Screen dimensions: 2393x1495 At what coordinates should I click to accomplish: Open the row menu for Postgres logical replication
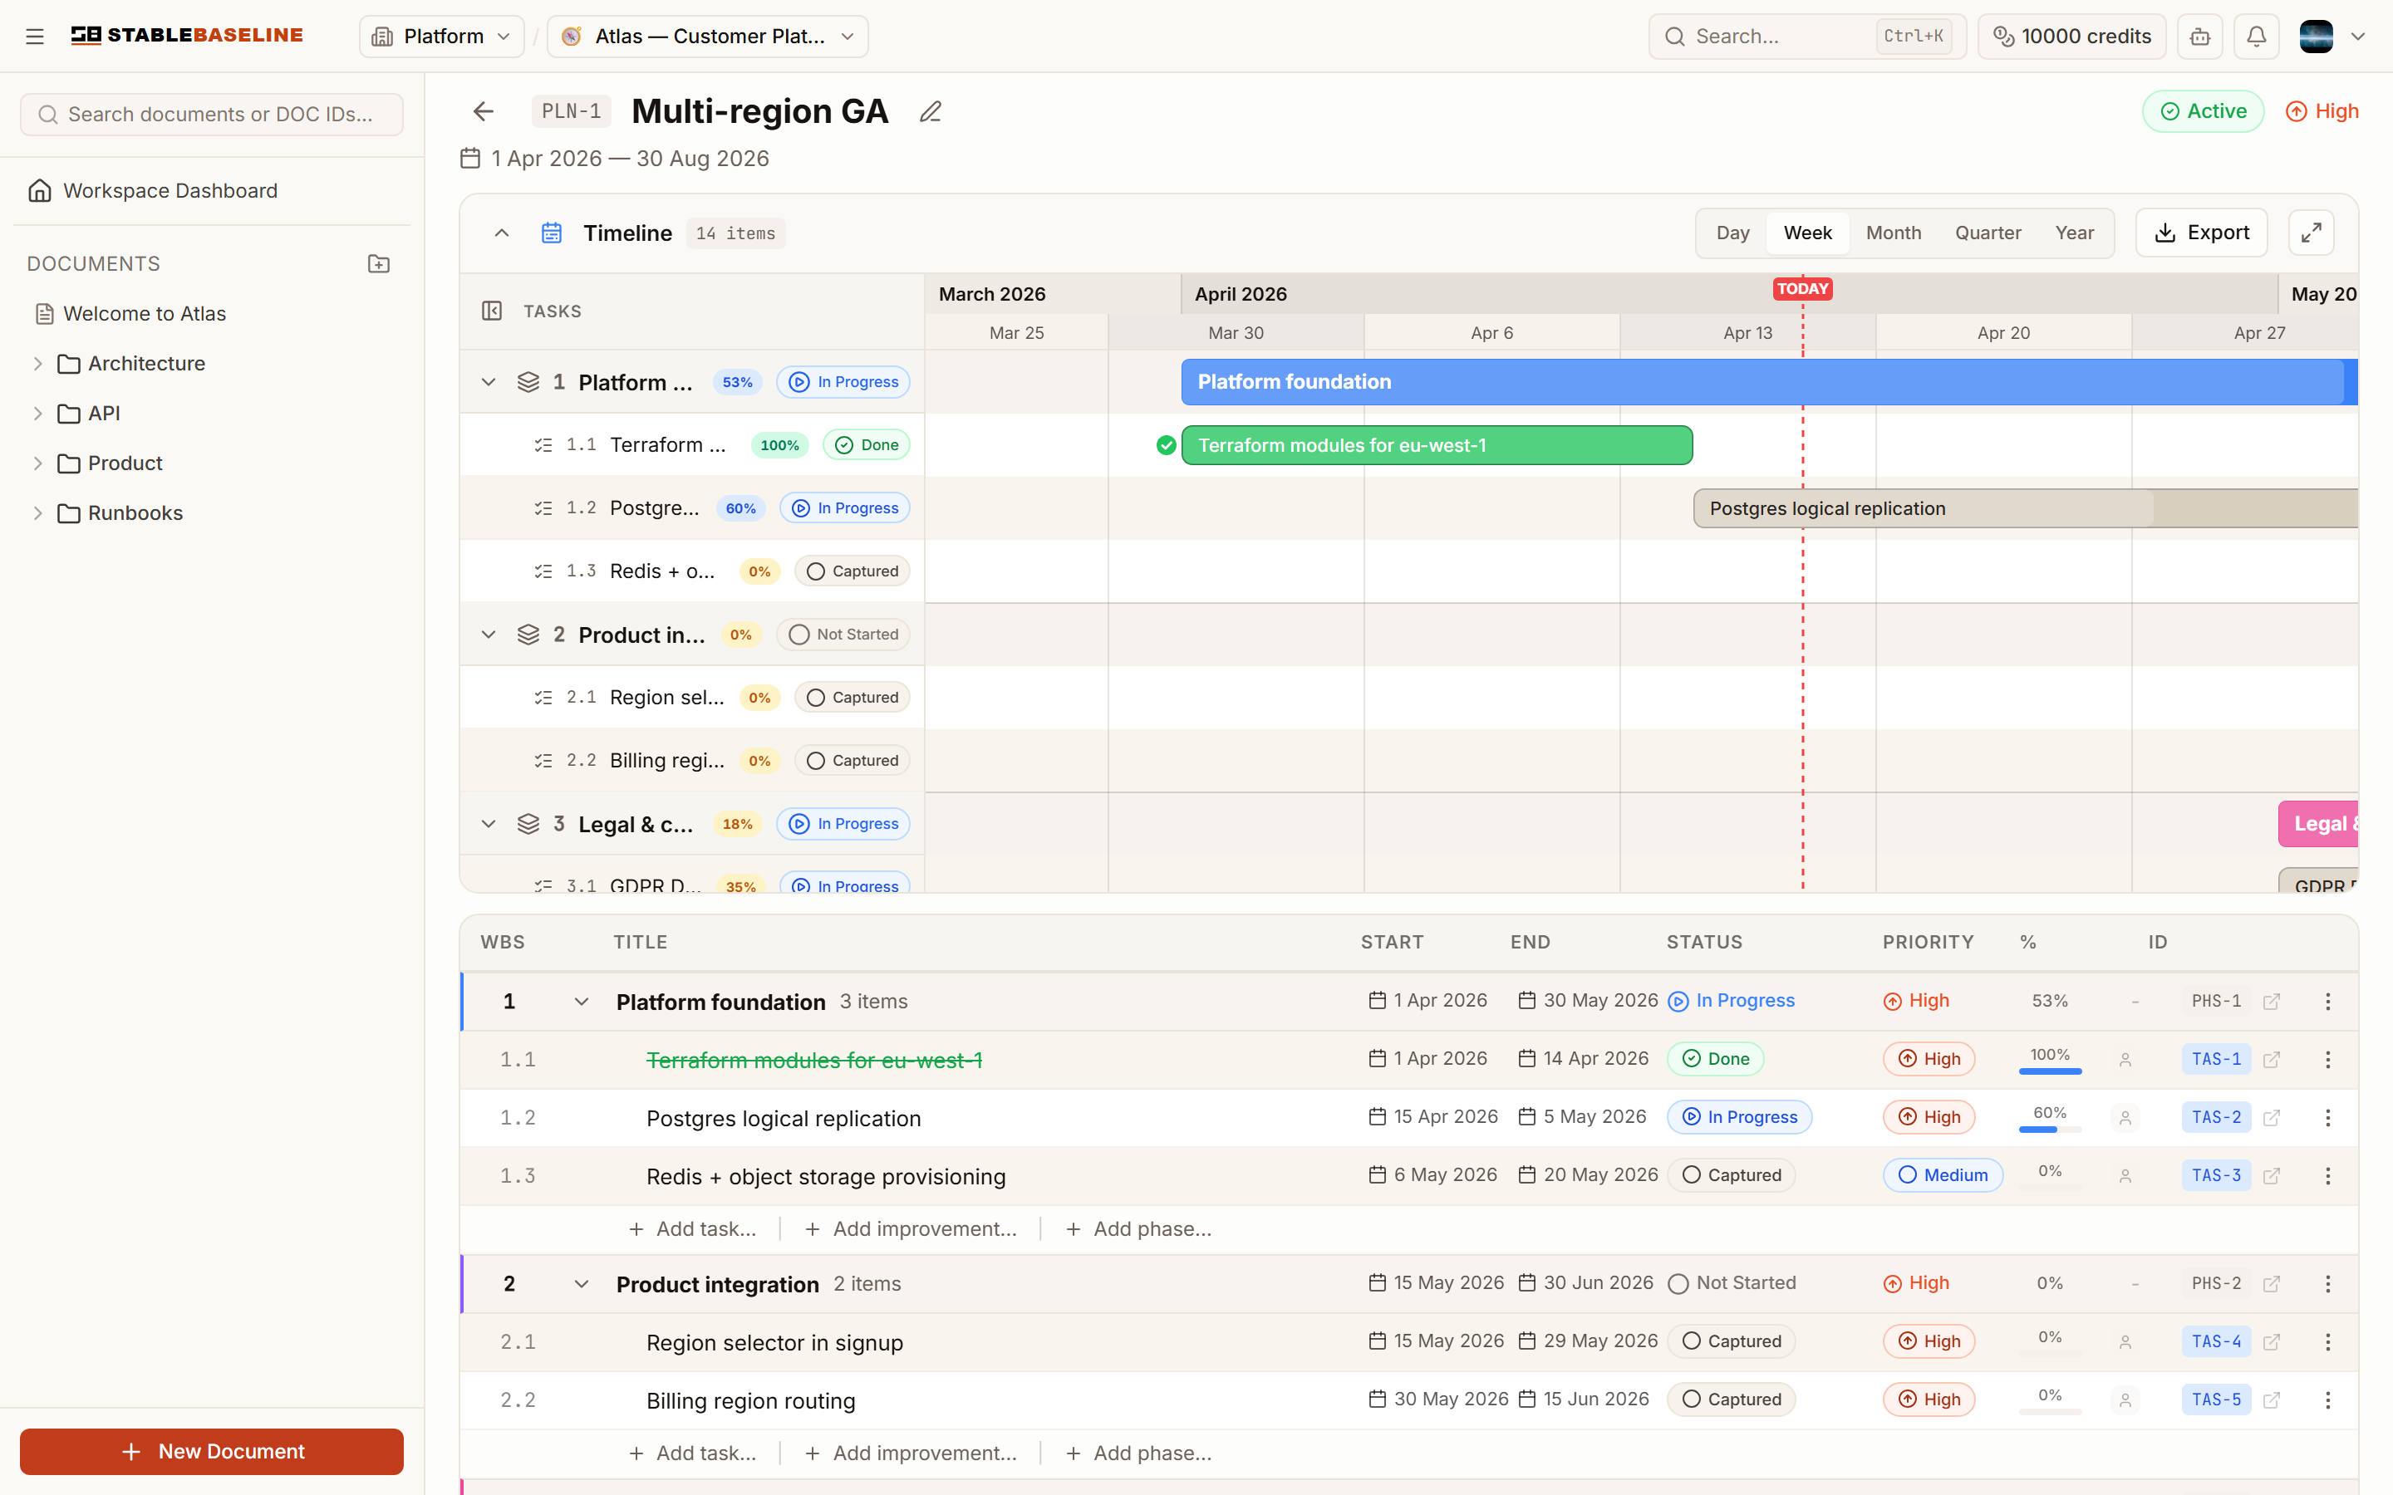(2327, 1117)
